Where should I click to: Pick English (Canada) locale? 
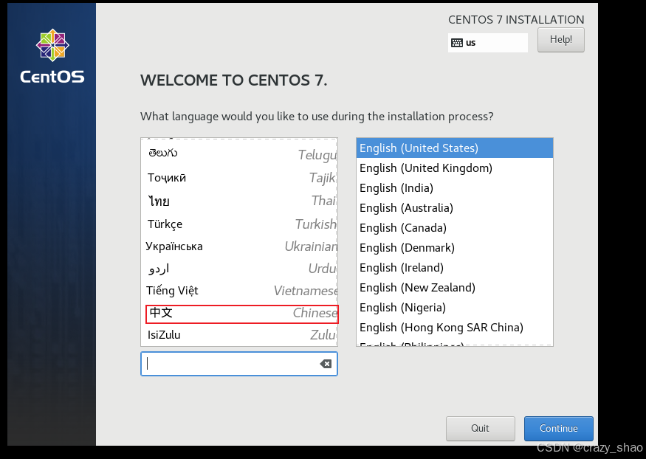(455, 228)
